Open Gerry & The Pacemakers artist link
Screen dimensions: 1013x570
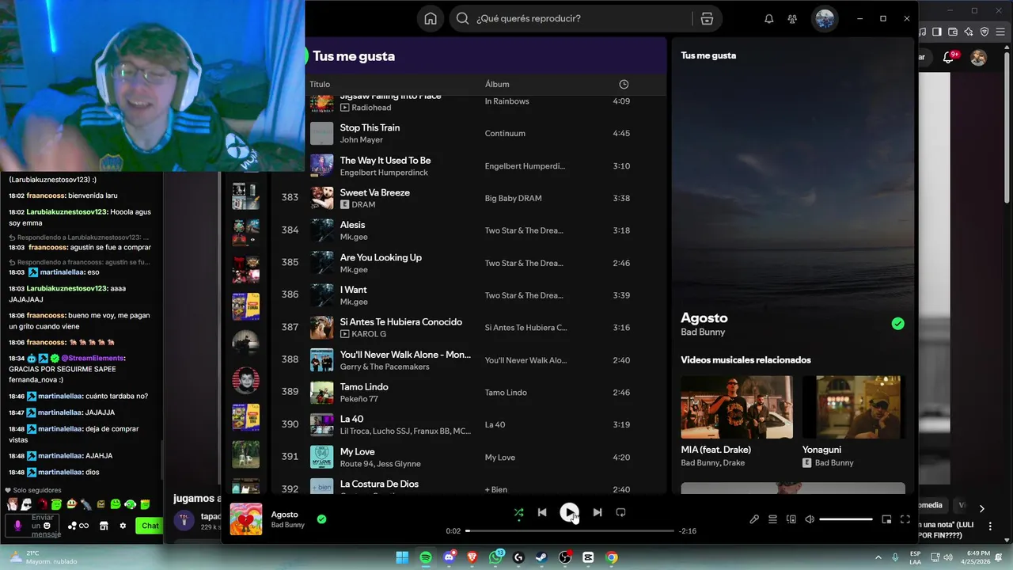[x=385, y=367]
